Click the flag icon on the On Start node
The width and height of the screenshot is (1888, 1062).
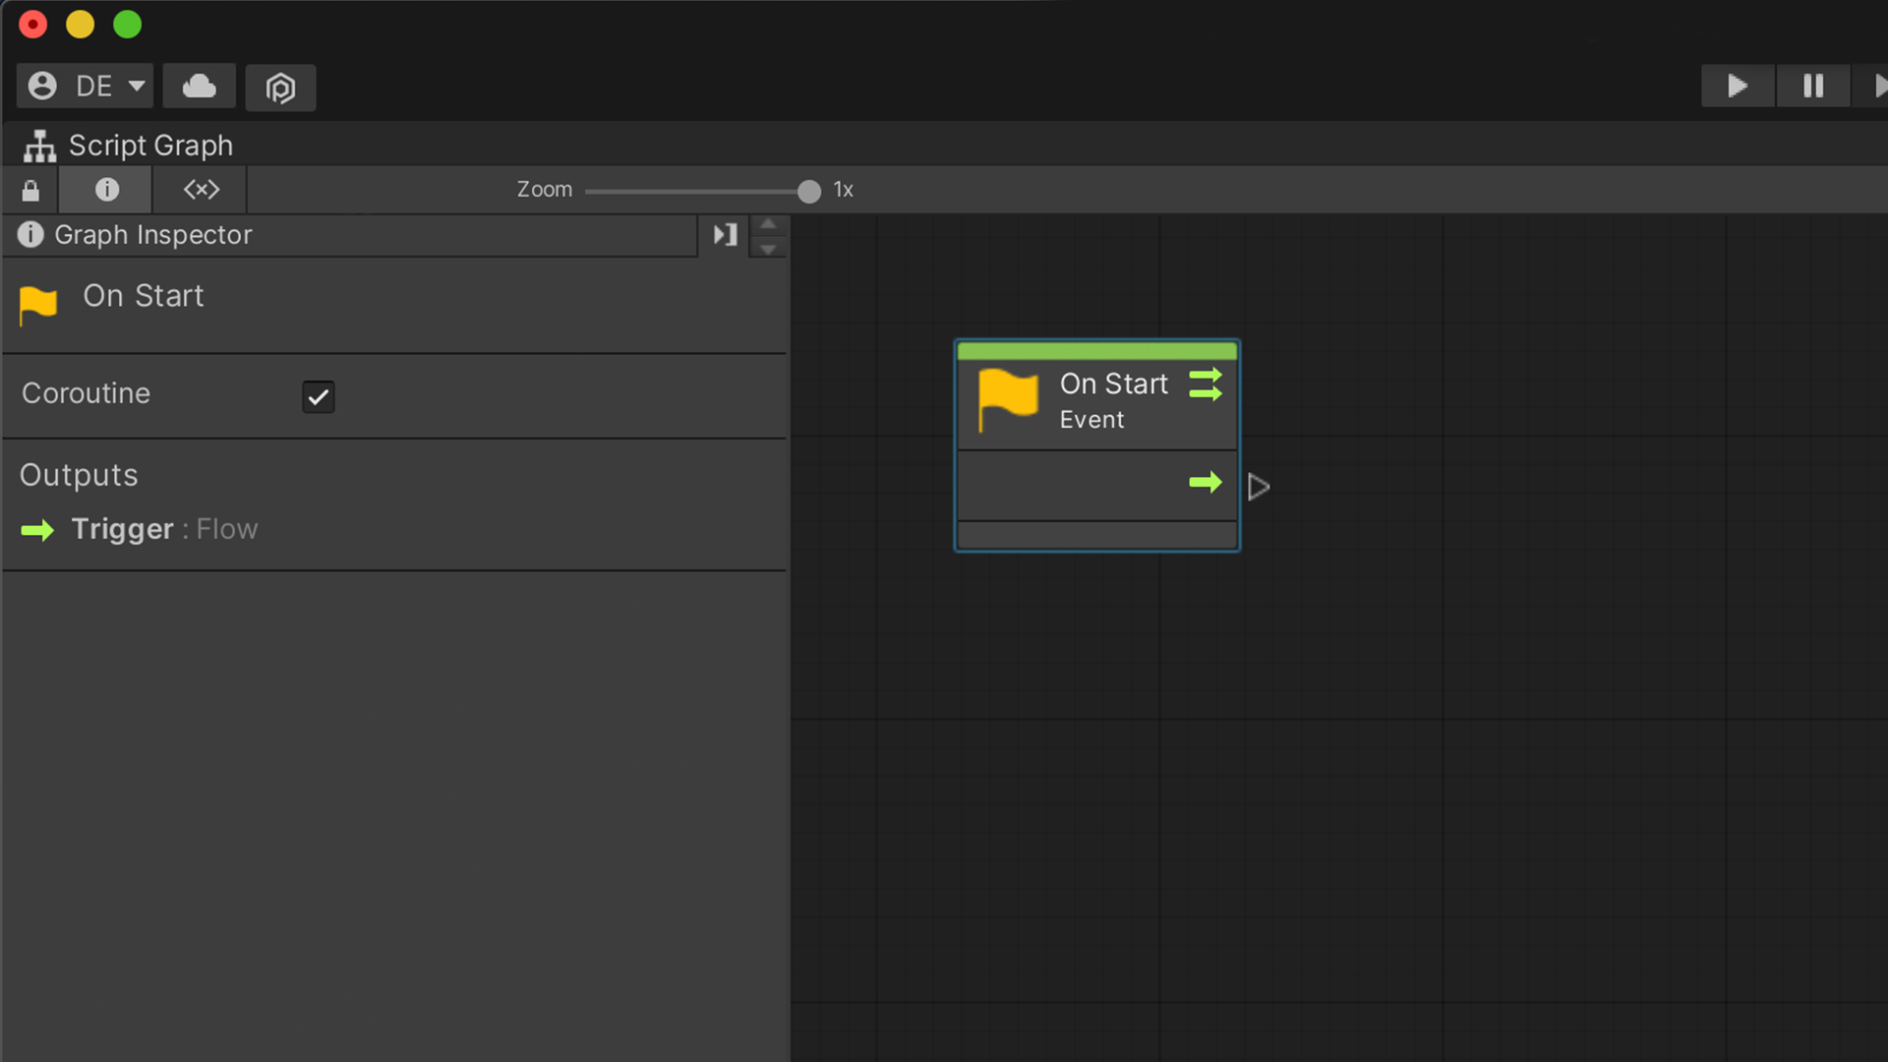pos(1007,400)
